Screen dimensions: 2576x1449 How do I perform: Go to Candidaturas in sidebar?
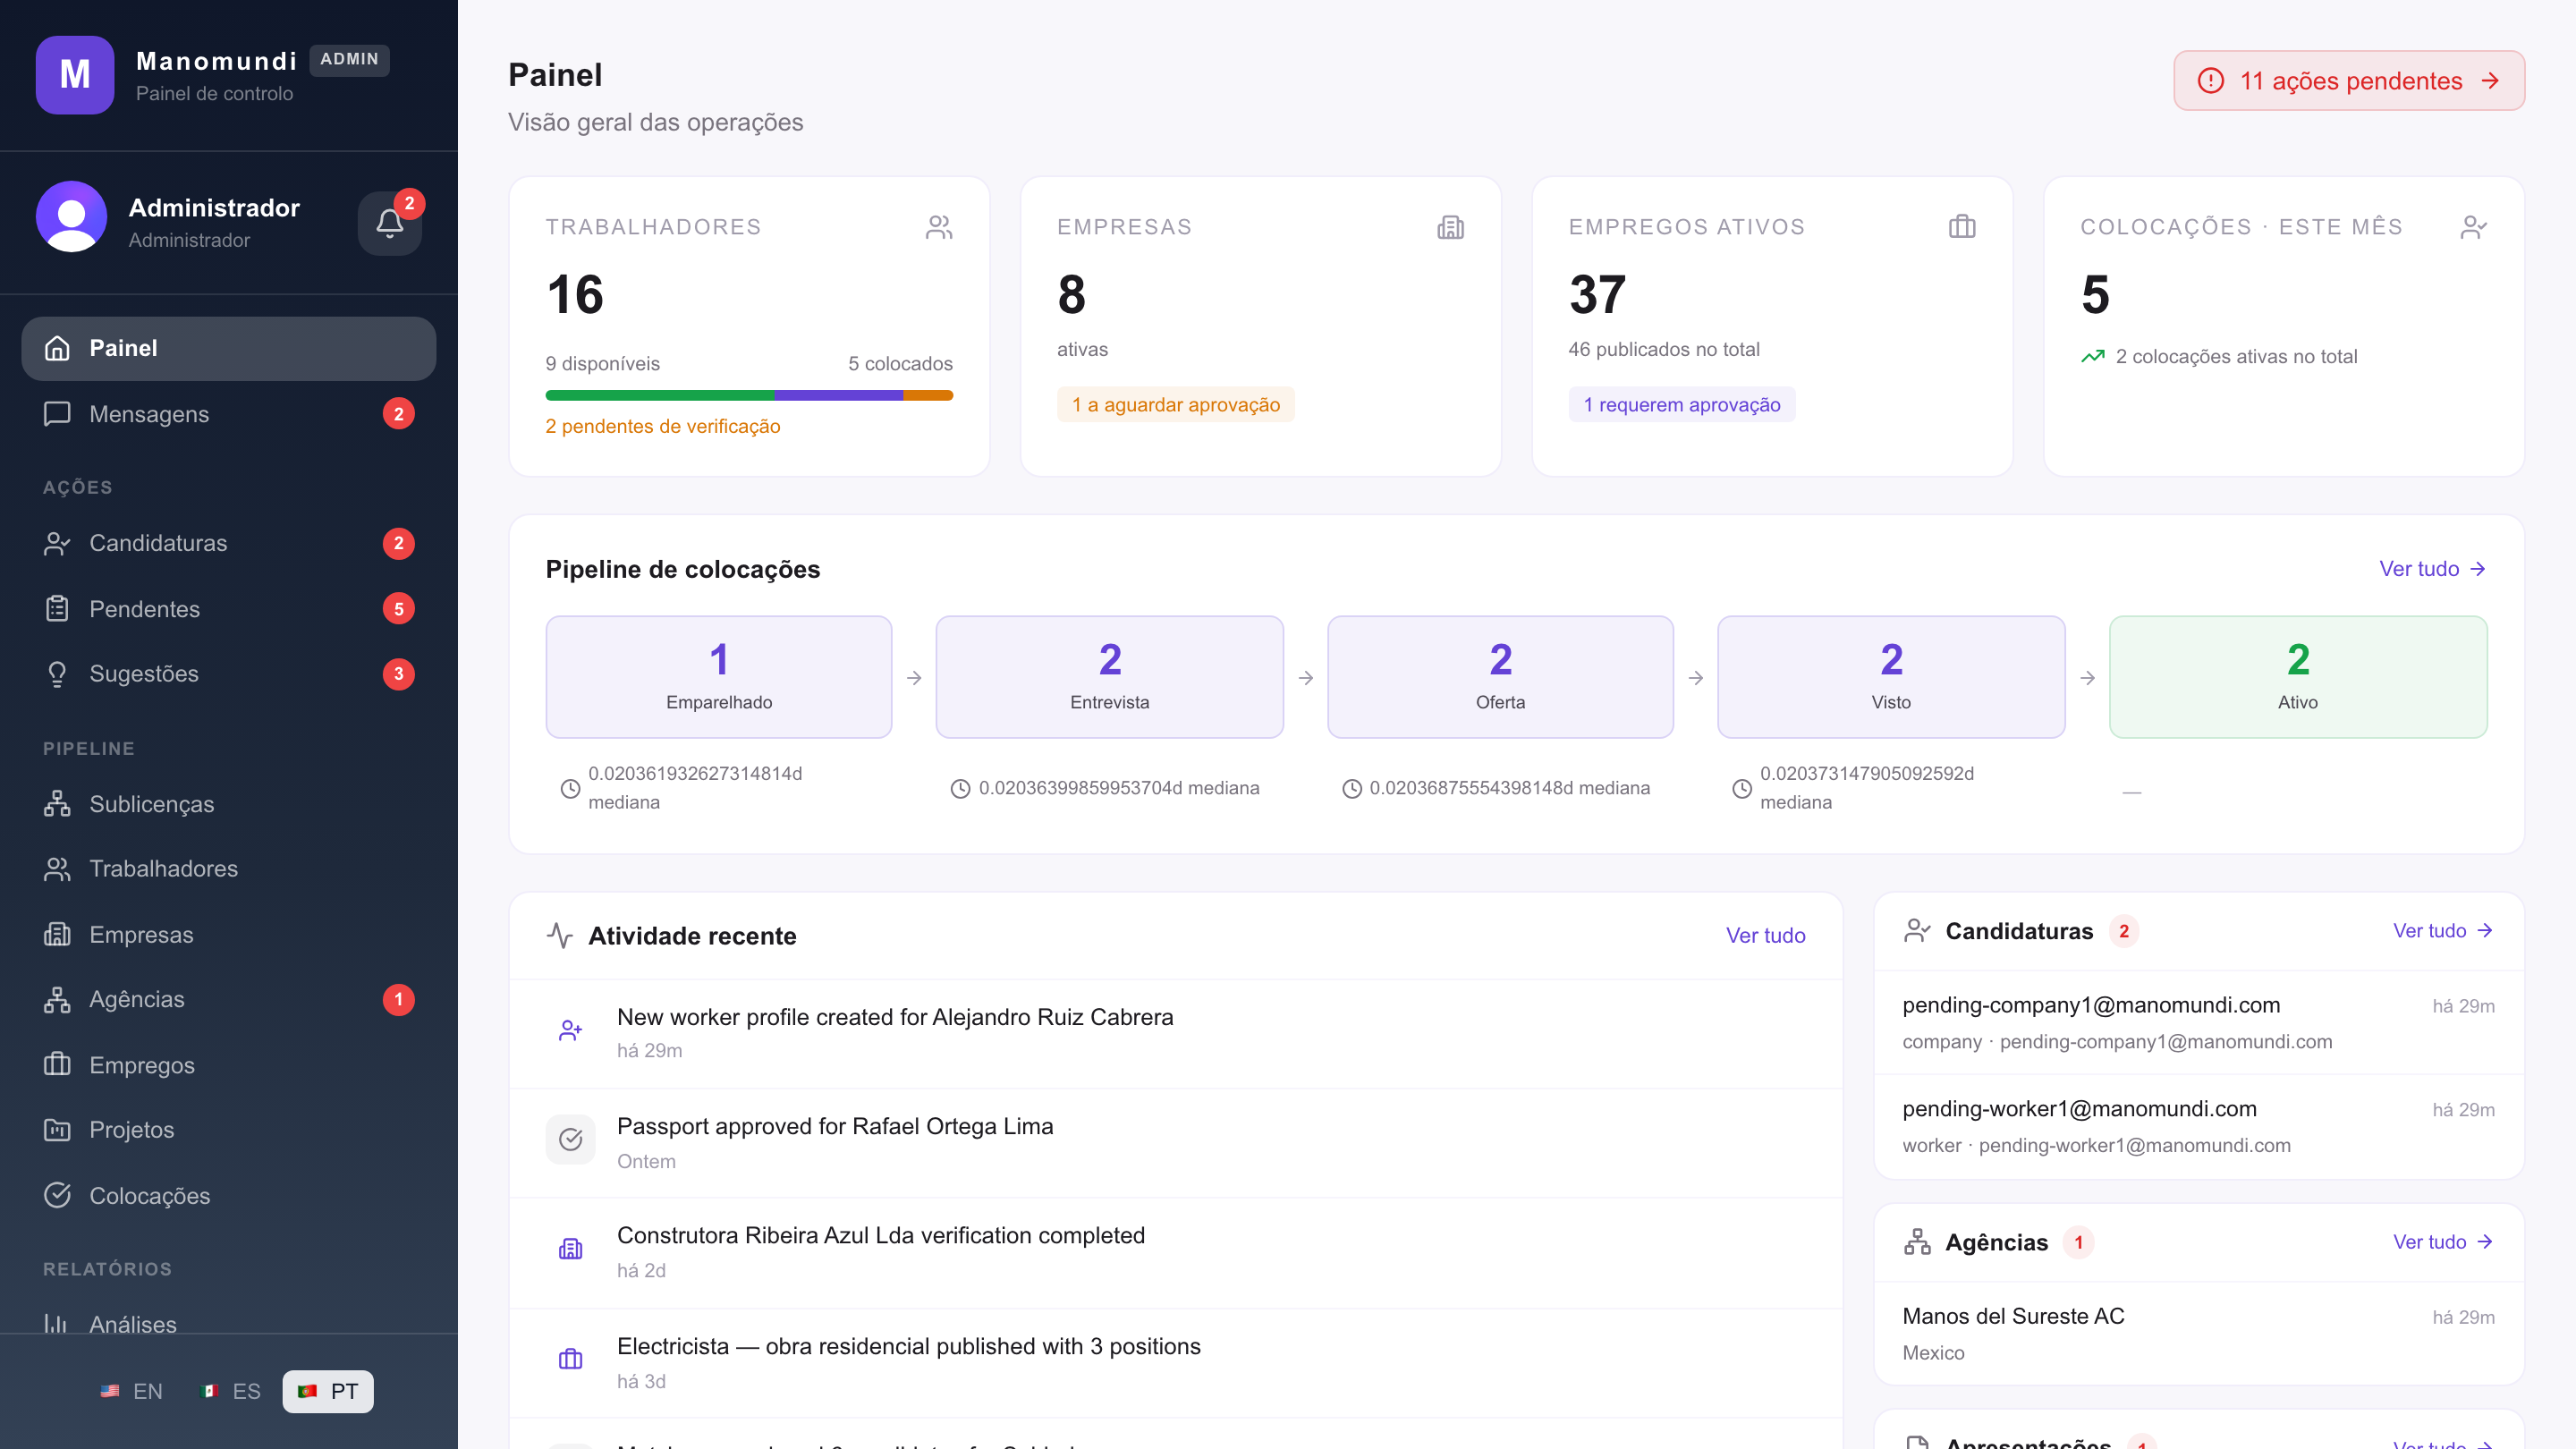click(x=229, y=543)
